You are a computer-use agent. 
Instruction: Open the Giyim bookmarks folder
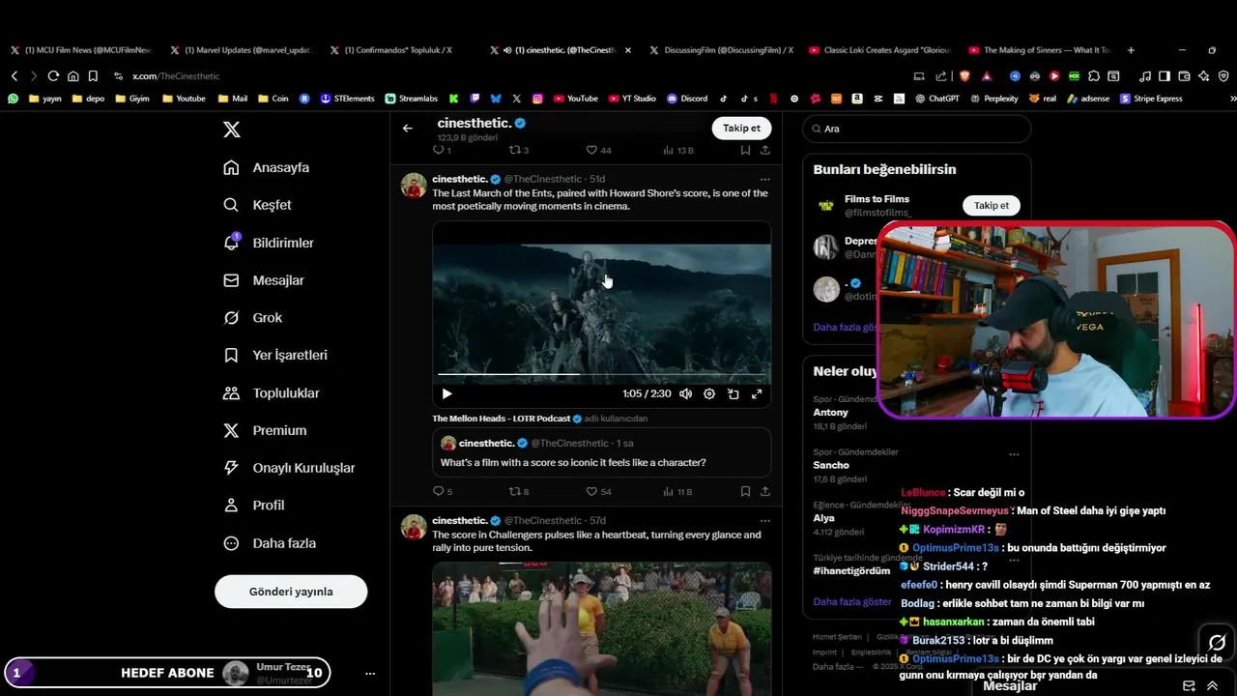tap(132, 99)
